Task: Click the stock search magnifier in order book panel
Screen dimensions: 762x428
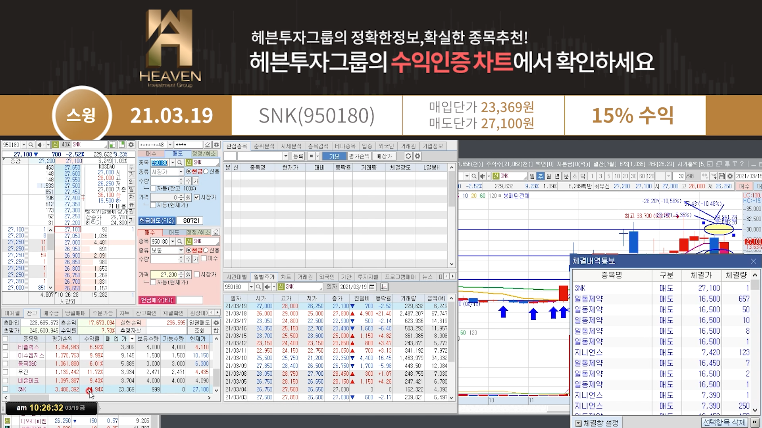Action: pyautogui.click(x=31, y=145)
